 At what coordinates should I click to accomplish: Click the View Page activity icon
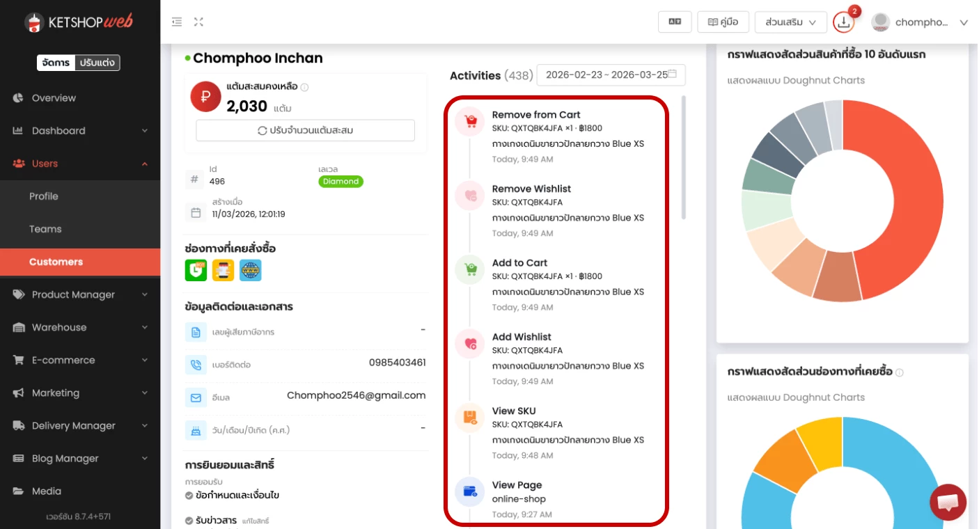point(470,491)
